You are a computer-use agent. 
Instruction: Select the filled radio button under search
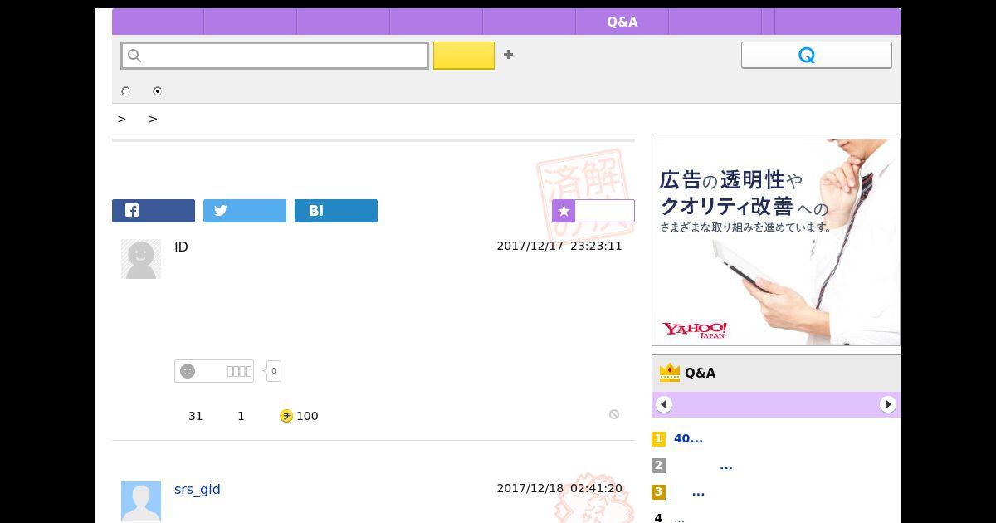click(157, 91)
